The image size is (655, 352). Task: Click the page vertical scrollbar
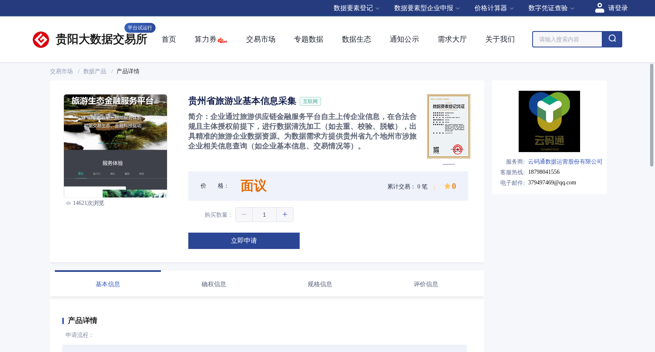coord(652,115)
